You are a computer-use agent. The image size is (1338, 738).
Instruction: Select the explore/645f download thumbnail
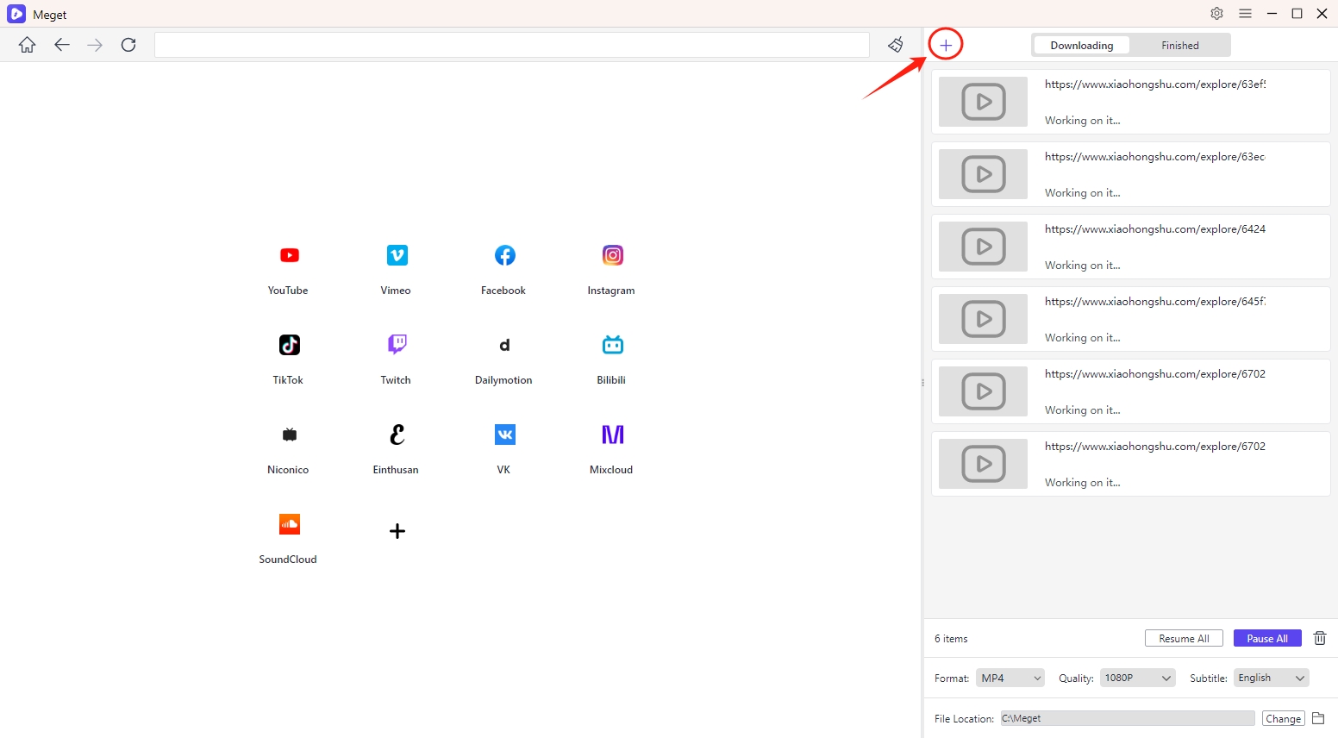pos(983,319)
